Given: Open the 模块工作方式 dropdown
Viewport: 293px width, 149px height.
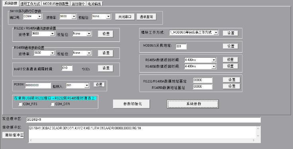Looking at the screenshot, I should pyautogui.click(x=216, y=33).
